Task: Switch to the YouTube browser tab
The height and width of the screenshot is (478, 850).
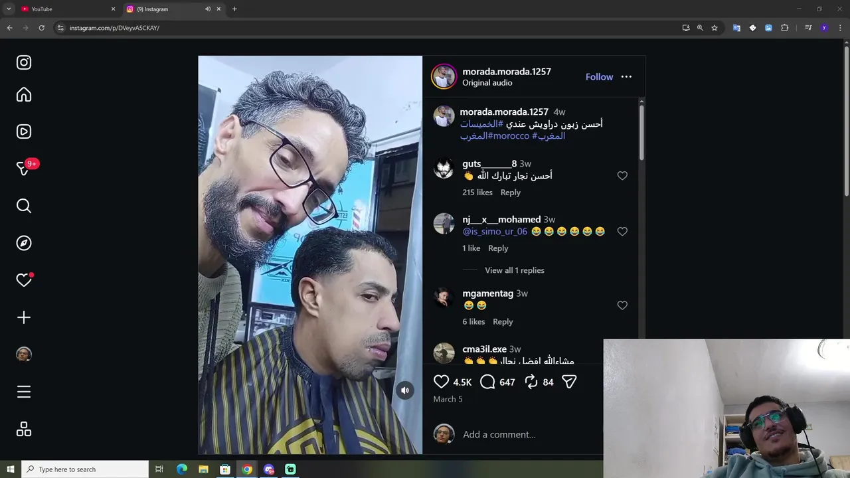Action: point(65,9)
